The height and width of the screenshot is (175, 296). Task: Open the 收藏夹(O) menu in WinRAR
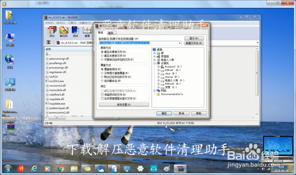(85, 23)
